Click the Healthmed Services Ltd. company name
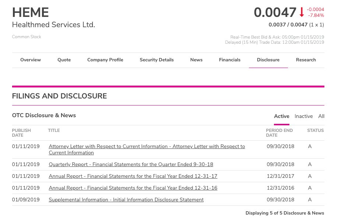 click(53, 25)
